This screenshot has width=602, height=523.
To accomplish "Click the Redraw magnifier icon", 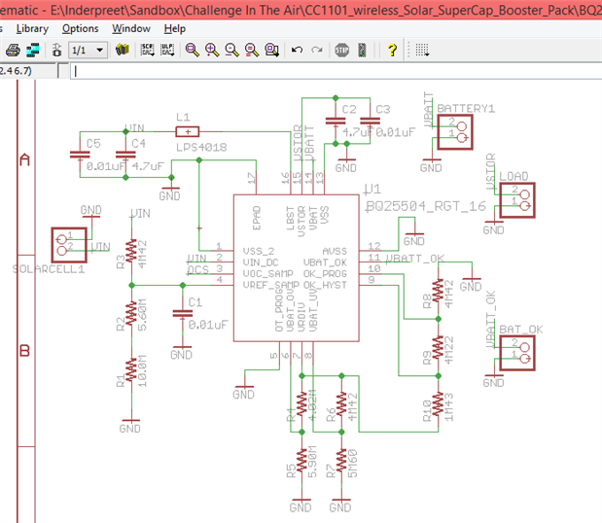I will coord(252,49).
